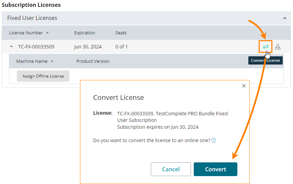Confirm with the Convert button
Viewport: 293px width, 184px height.
click(x=215, y=169)
